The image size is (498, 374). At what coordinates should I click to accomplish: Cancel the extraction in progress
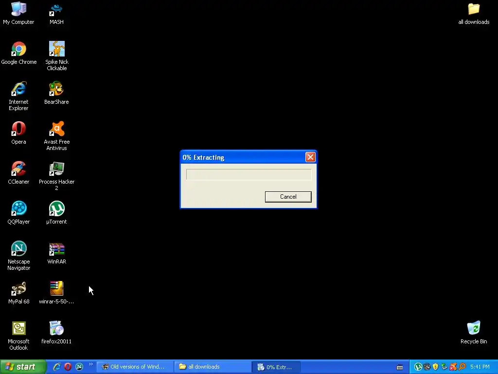click(x=288, y=197)
